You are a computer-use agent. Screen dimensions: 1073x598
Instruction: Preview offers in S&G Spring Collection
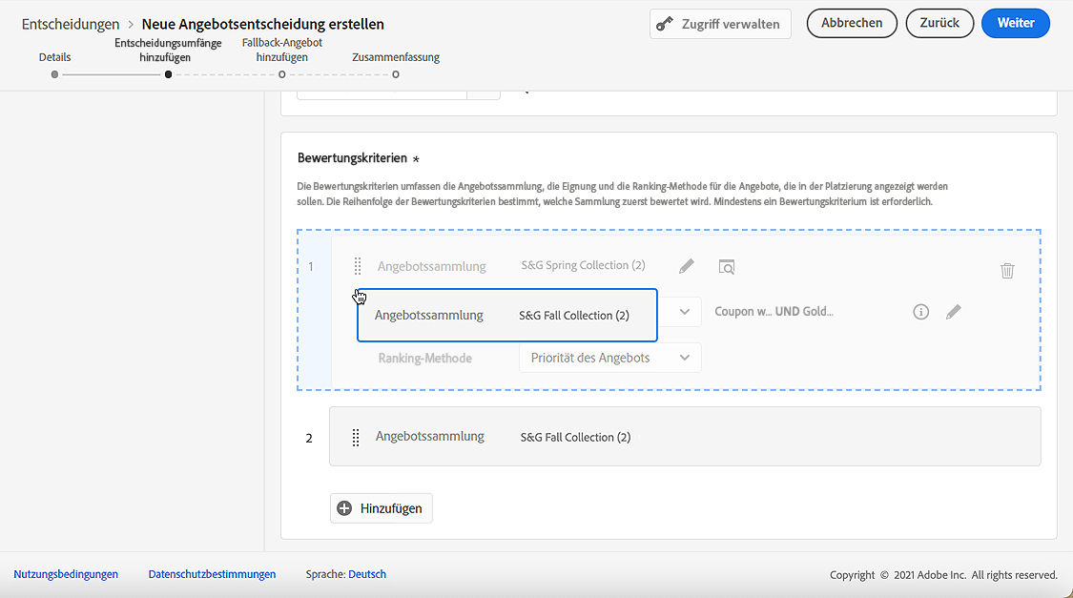tap(727, 267)
